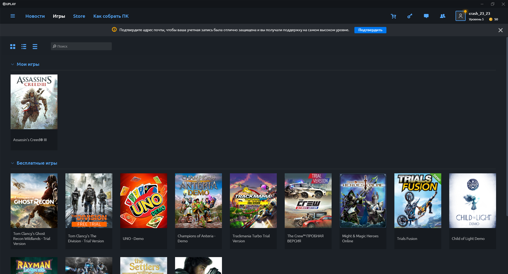This screenshot has height=274, width=508.
Task: Open The Crew trial version cover
Action: 308,201
